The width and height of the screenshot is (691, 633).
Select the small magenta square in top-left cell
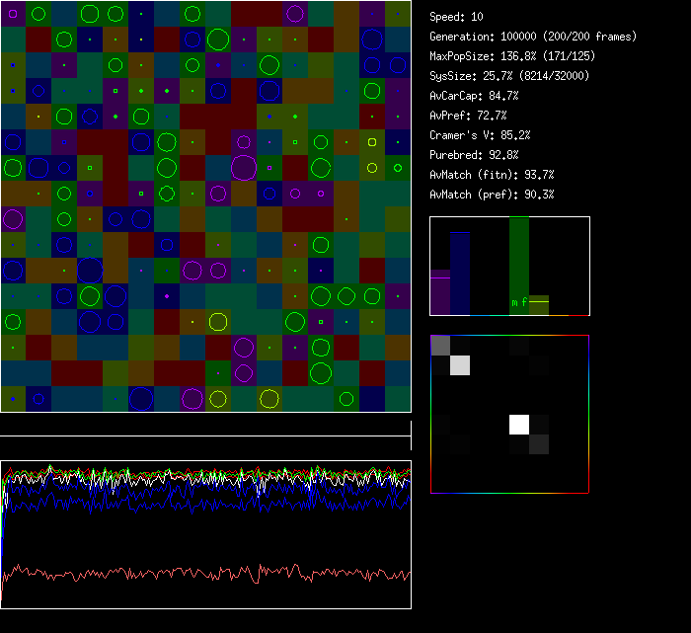pos(13,14)
